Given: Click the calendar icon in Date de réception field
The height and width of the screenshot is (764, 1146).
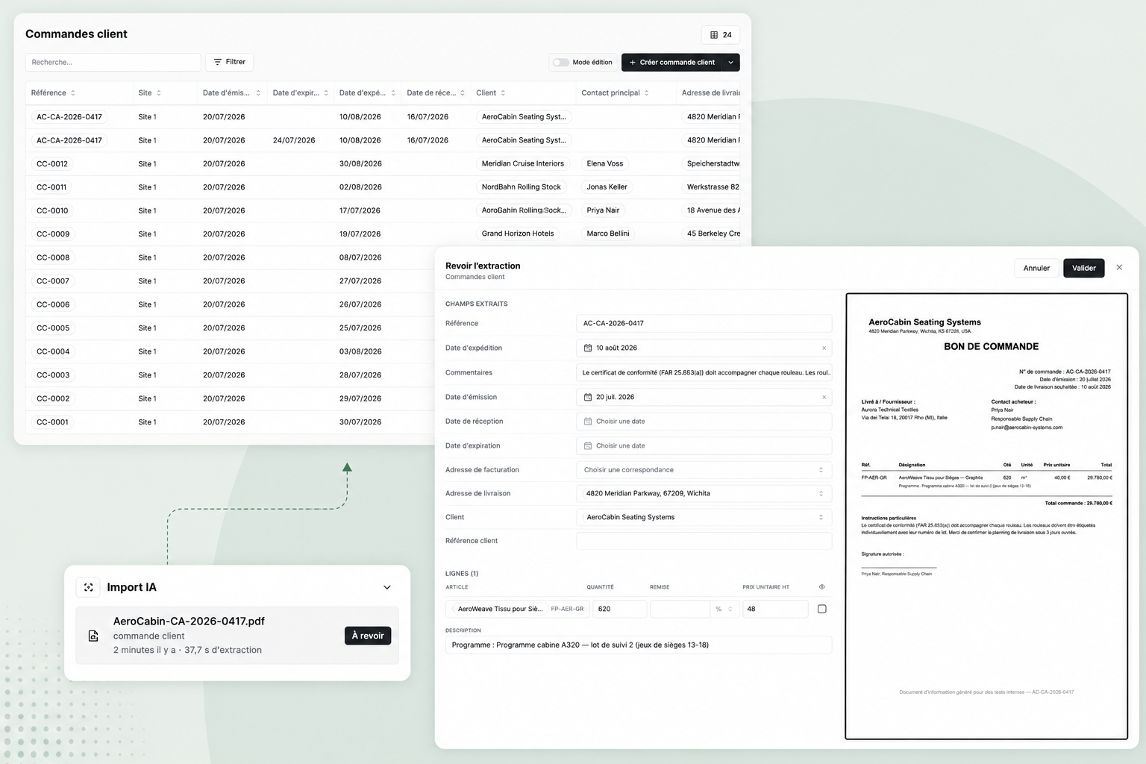Looking at the screenshot, I should (x=588, y=422).
